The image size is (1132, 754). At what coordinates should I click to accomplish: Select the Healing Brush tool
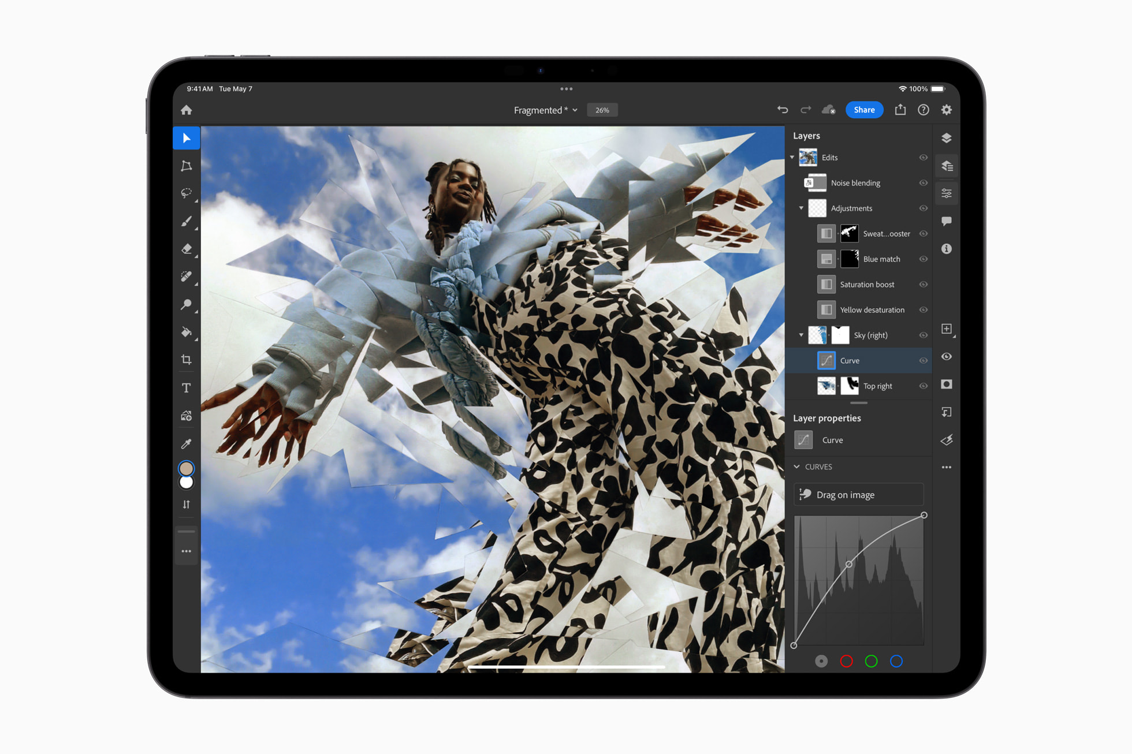click(x=187, y=277)
